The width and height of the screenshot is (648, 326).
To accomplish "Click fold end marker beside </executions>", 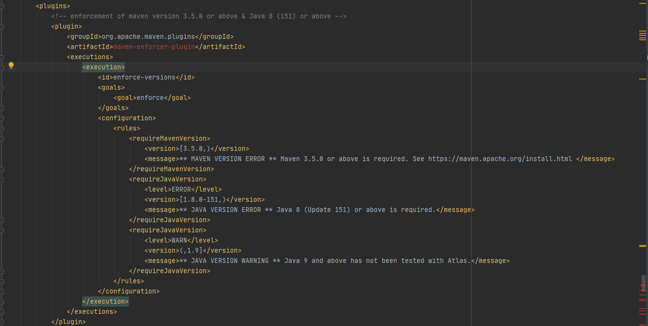I will point(1,312).
